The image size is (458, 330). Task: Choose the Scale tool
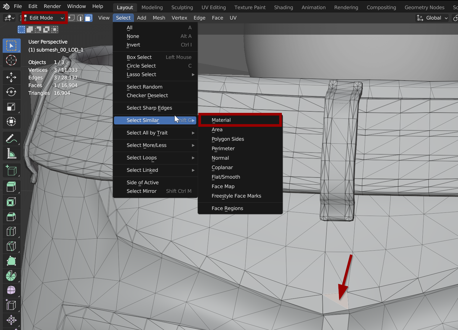[11, 107]
